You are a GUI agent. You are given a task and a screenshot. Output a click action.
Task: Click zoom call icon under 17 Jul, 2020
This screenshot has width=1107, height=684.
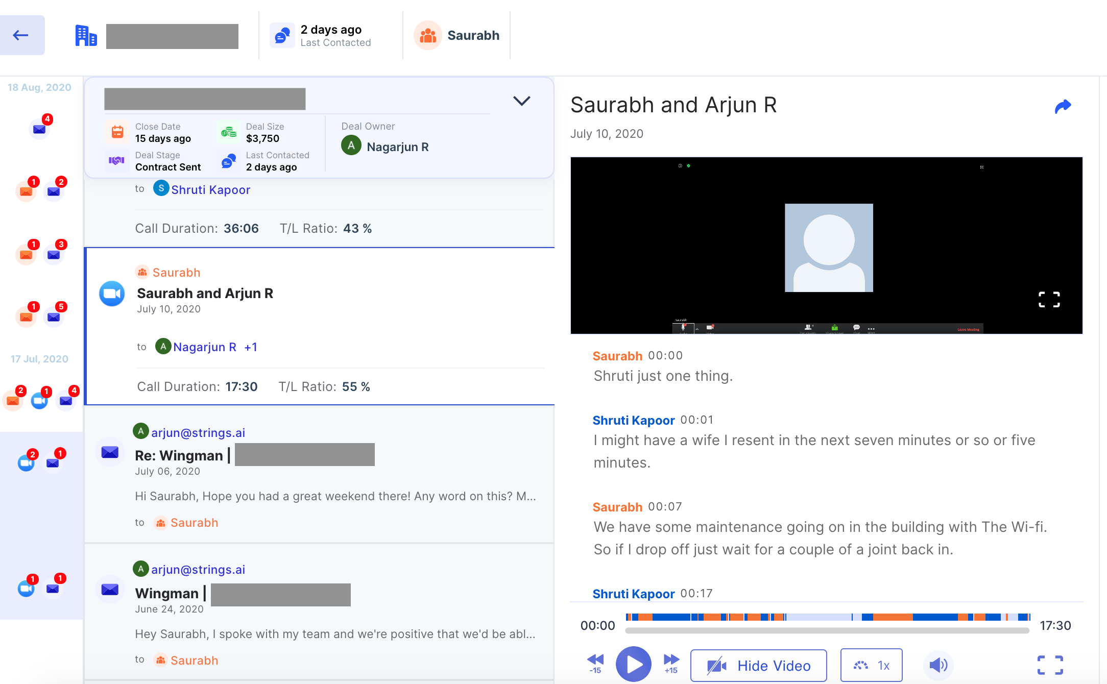click(39, 401)
